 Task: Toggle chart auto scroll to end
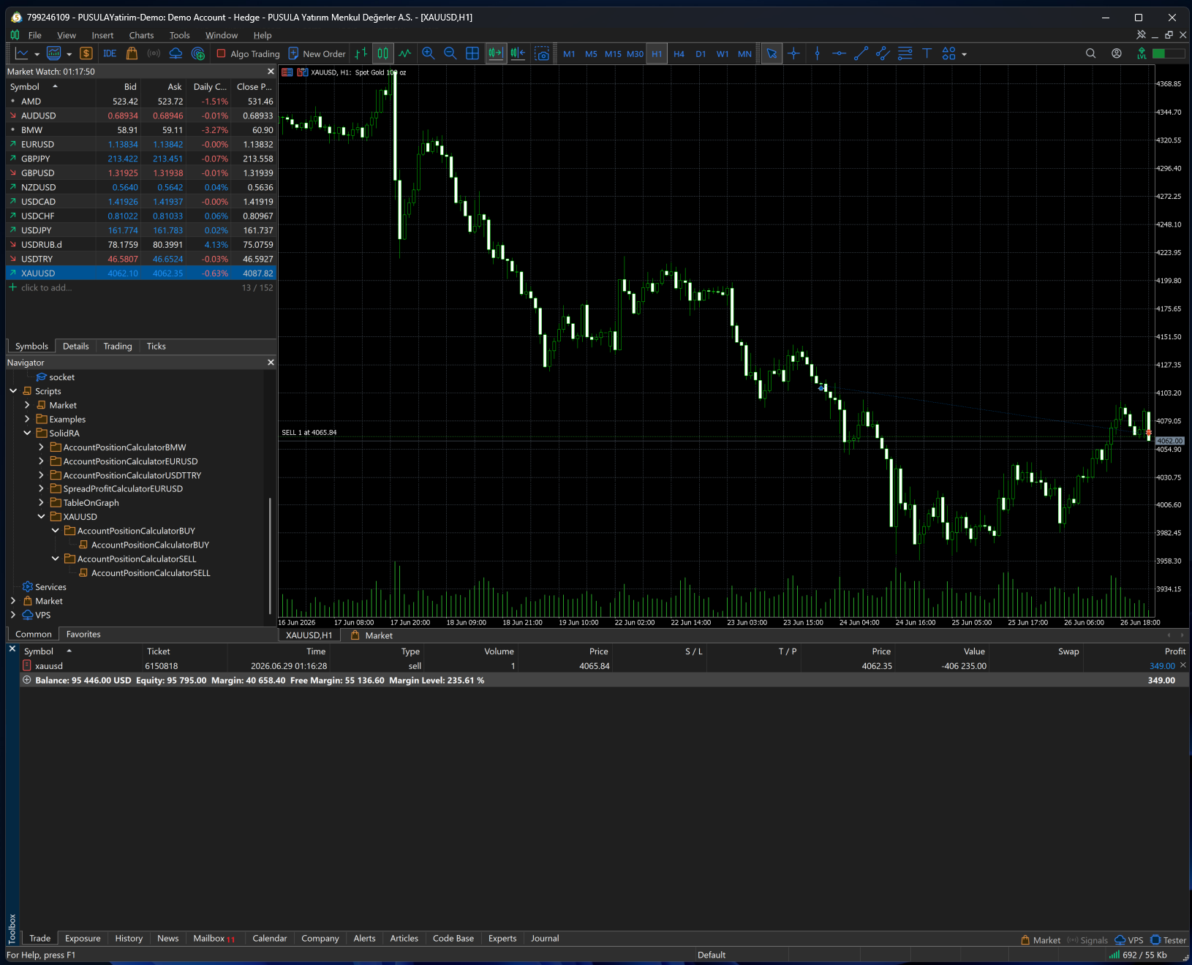(496, 53)
